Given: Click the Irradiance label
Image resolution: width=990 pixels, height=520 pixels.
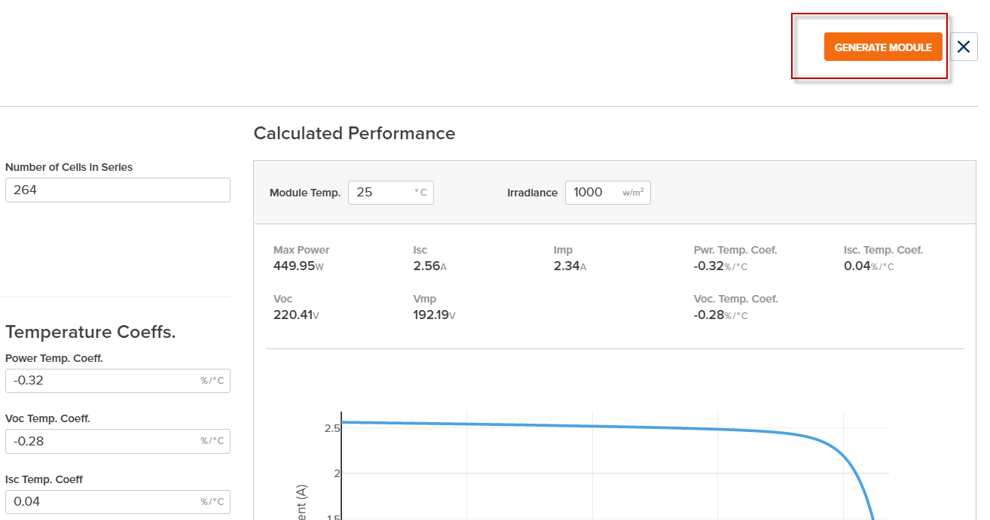Looking at the screenshot, I should click(532, 193).
